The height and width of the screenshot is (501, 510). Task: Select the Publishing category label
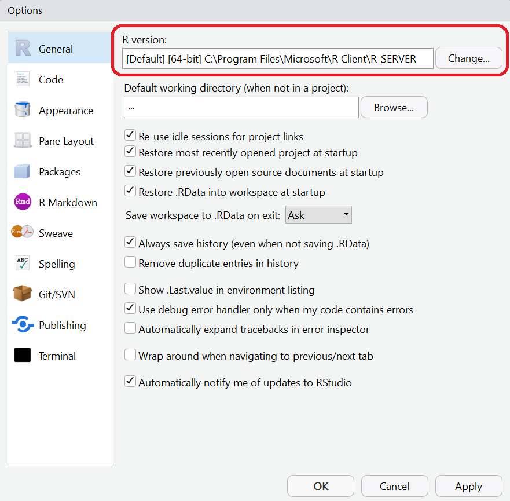point(62,326)
